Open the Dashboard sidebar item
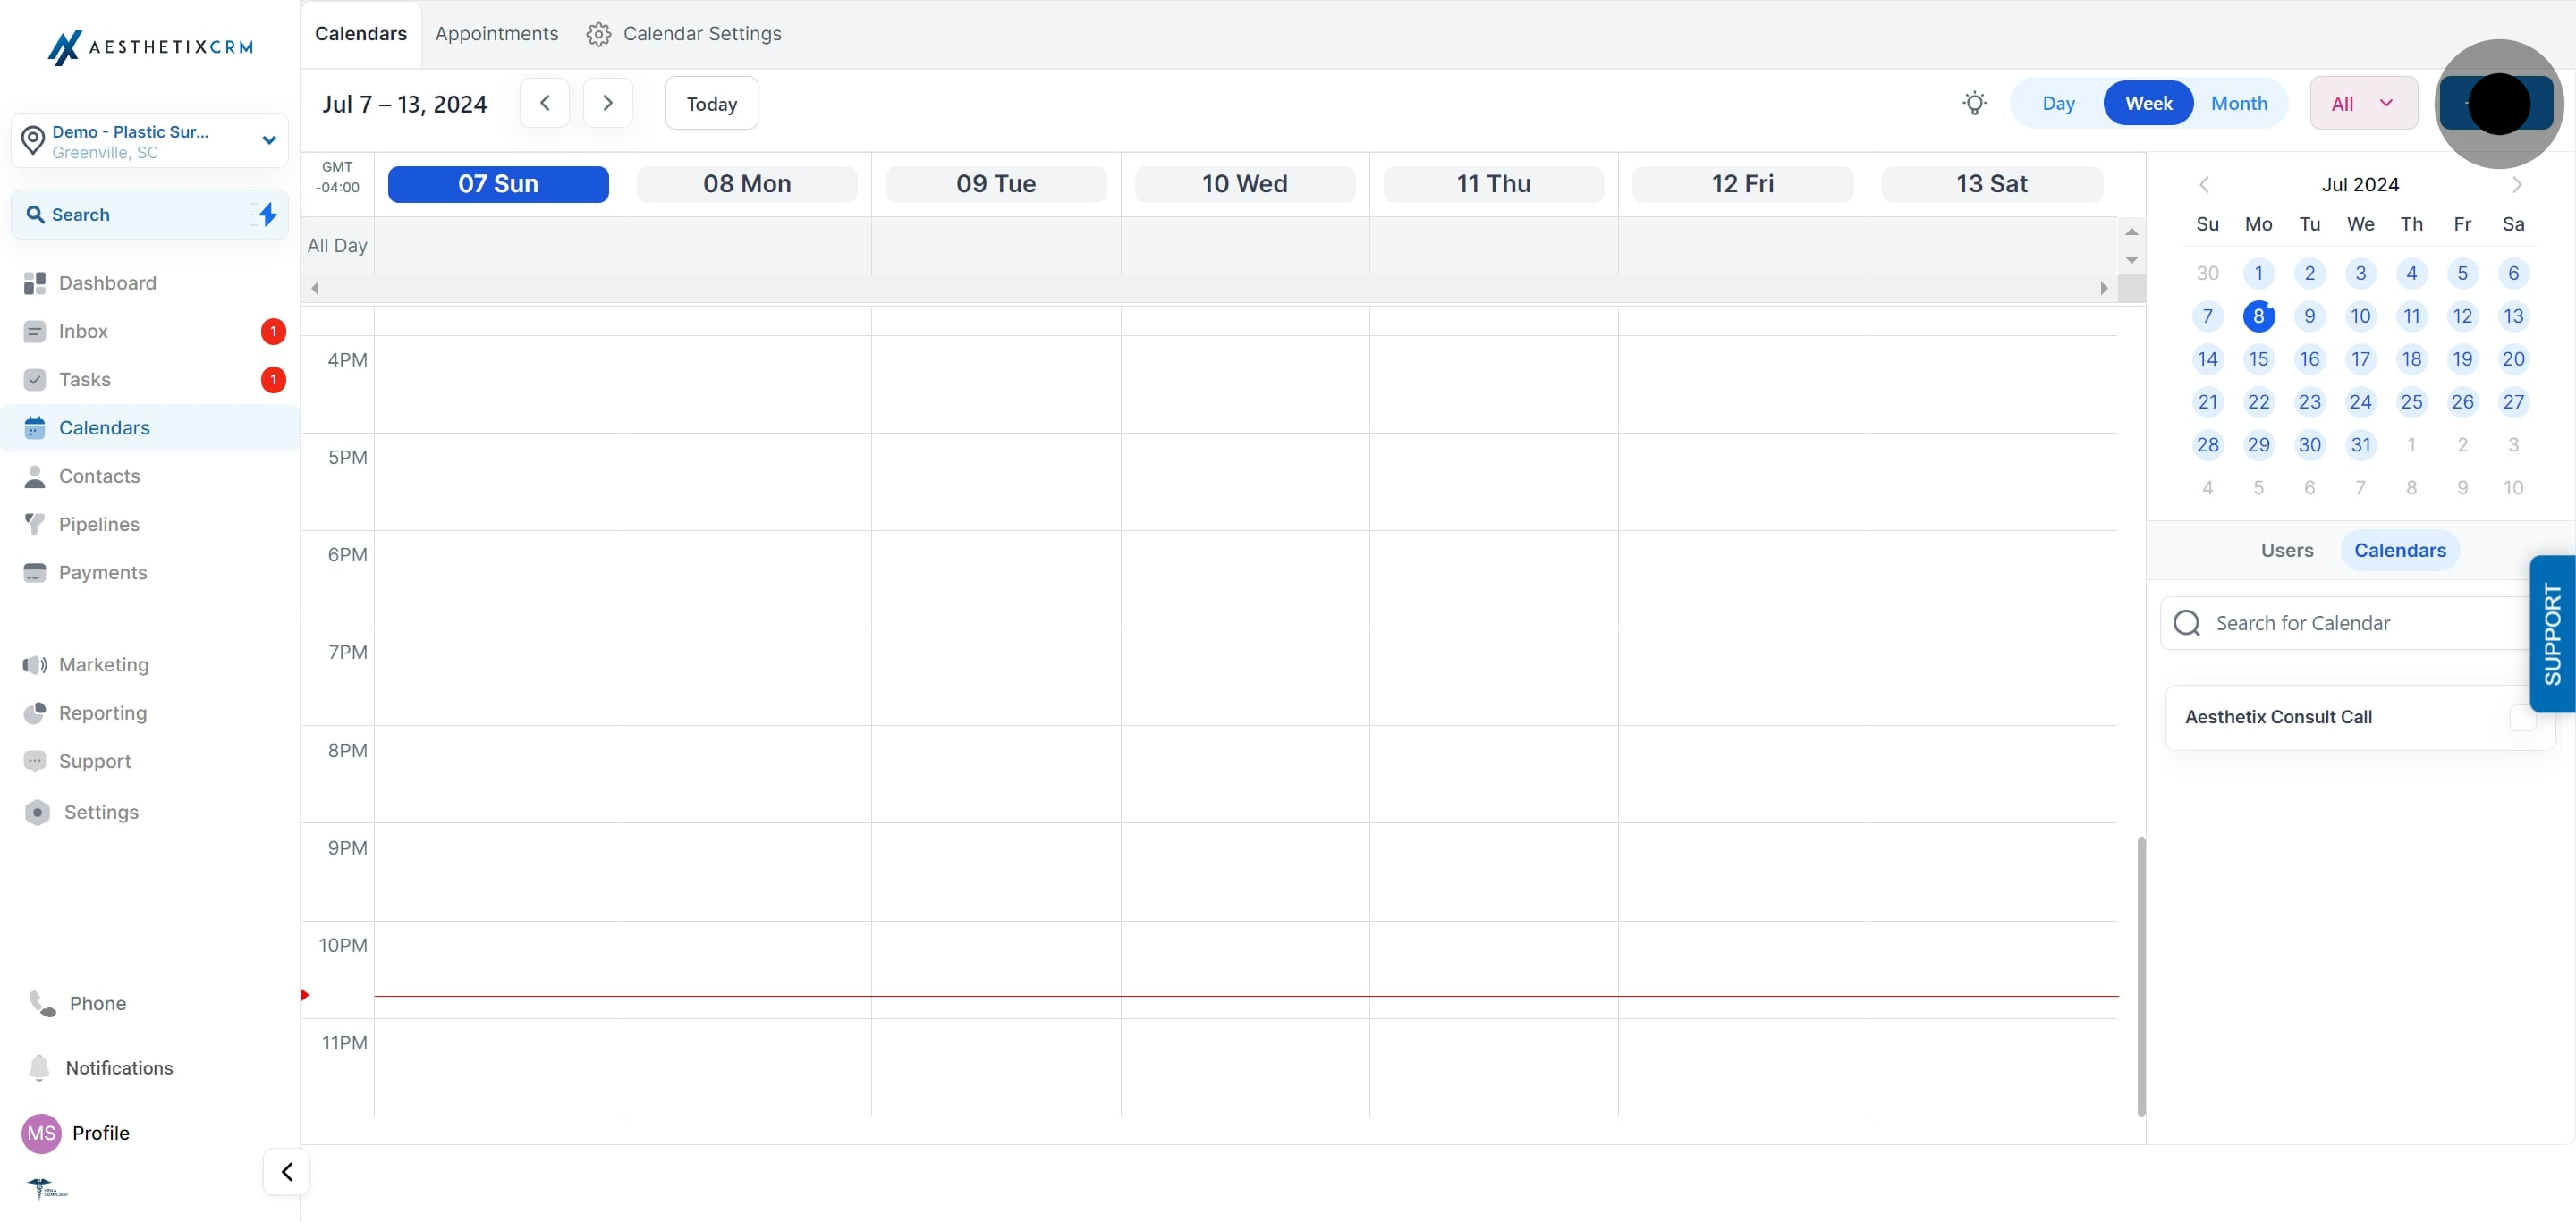The height and width of the screenshot is (1222, 2576). point(108,282)
